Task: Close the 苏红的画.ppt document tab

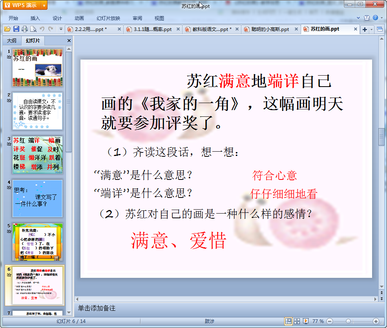Action: [356, 29]
